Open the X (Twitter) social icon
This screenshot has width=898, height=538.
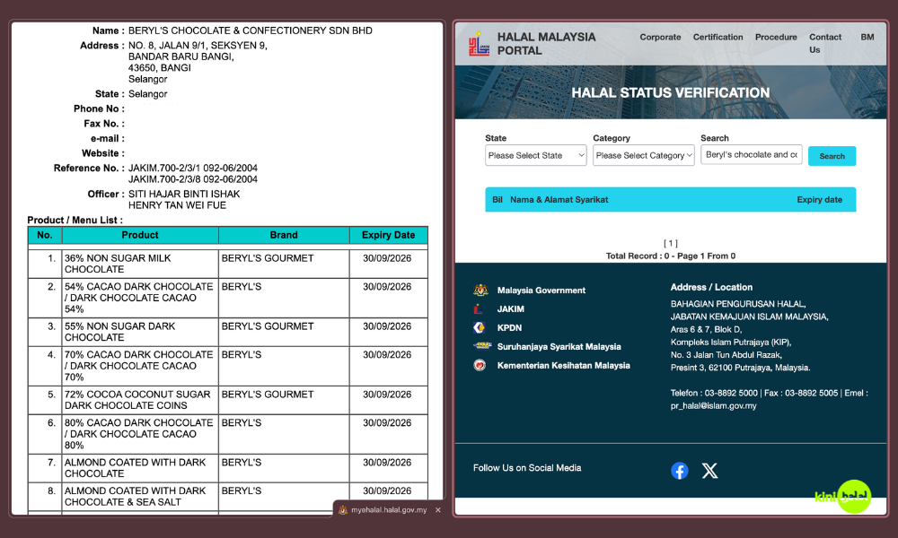[x=709, y=471]
